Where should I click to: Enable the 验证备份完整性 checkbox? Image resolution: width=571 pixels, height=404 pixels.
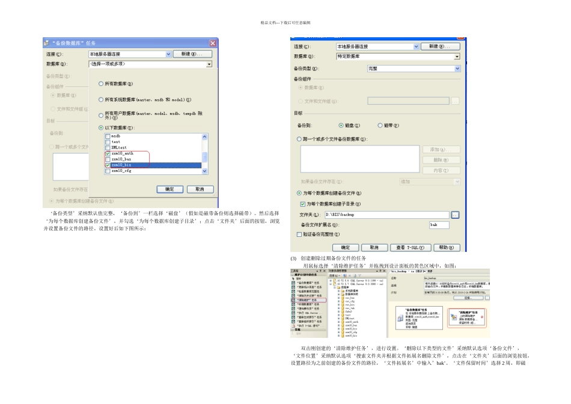[x=299, y=234]
